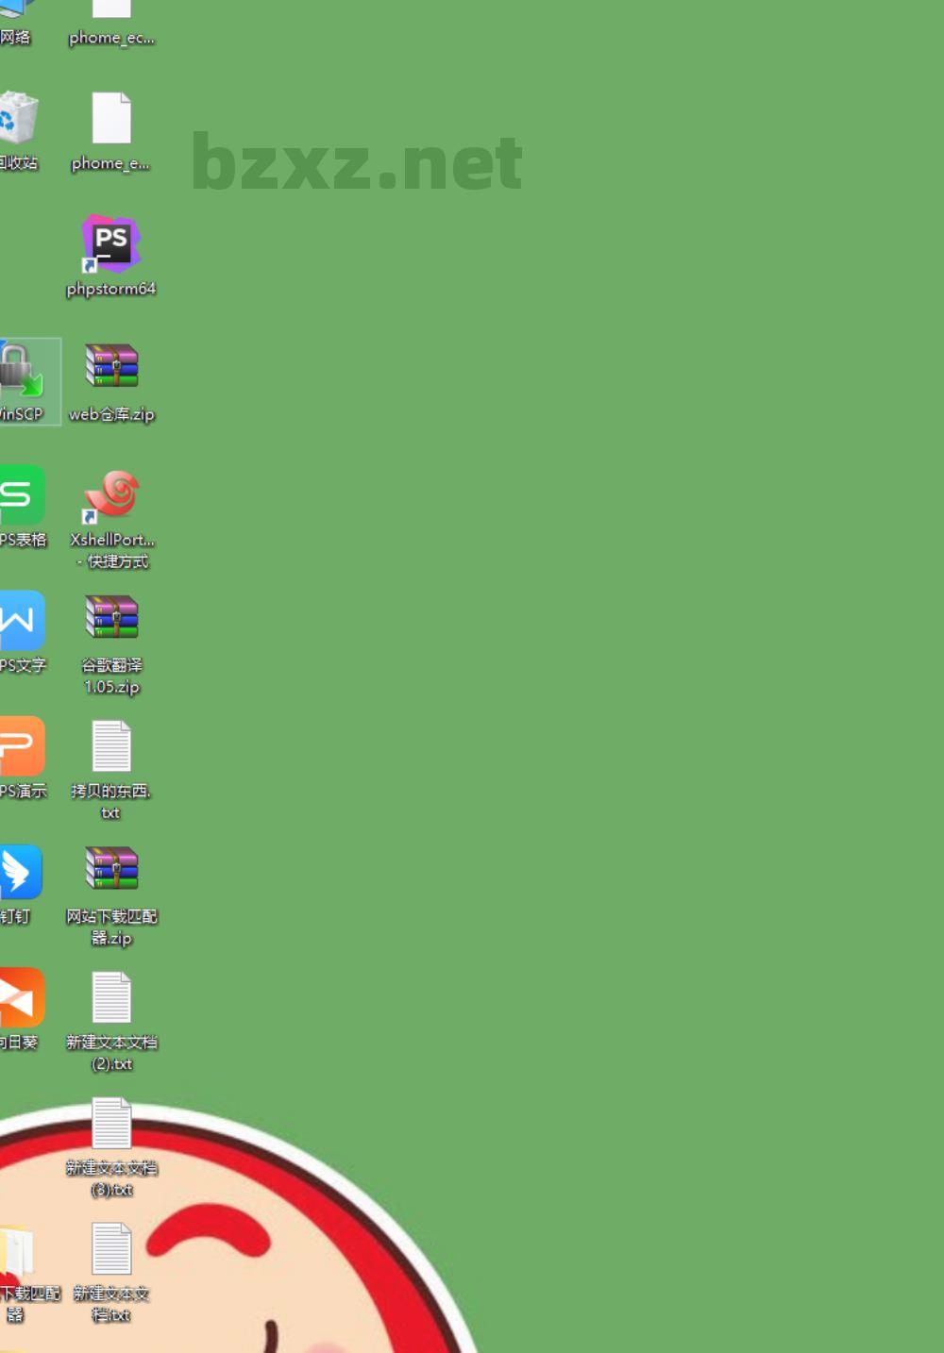Click the 拷贝的东西.txt text file

pos(111,747)
